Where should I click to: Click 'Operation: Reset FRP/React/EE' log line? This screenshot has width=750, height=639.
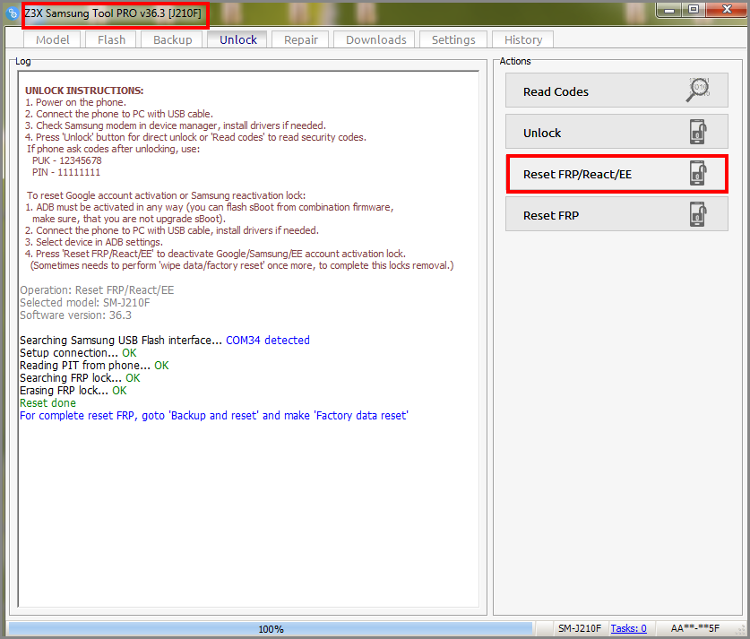(97, 289)
